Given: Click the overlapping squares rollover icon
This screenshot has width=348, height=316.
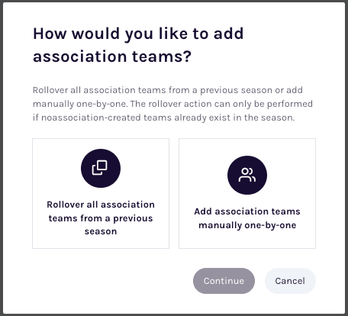Looking at the screenshot, I should point(99,168).
